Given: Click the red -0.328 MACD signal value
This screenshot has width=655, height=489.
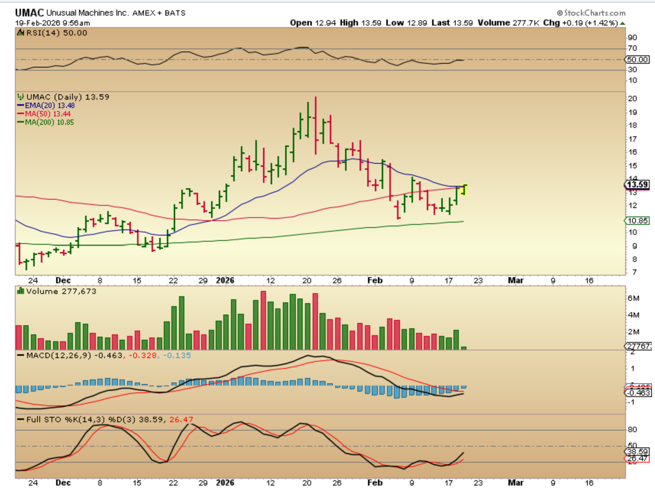Looking at the screenshot, I should 143,355.
